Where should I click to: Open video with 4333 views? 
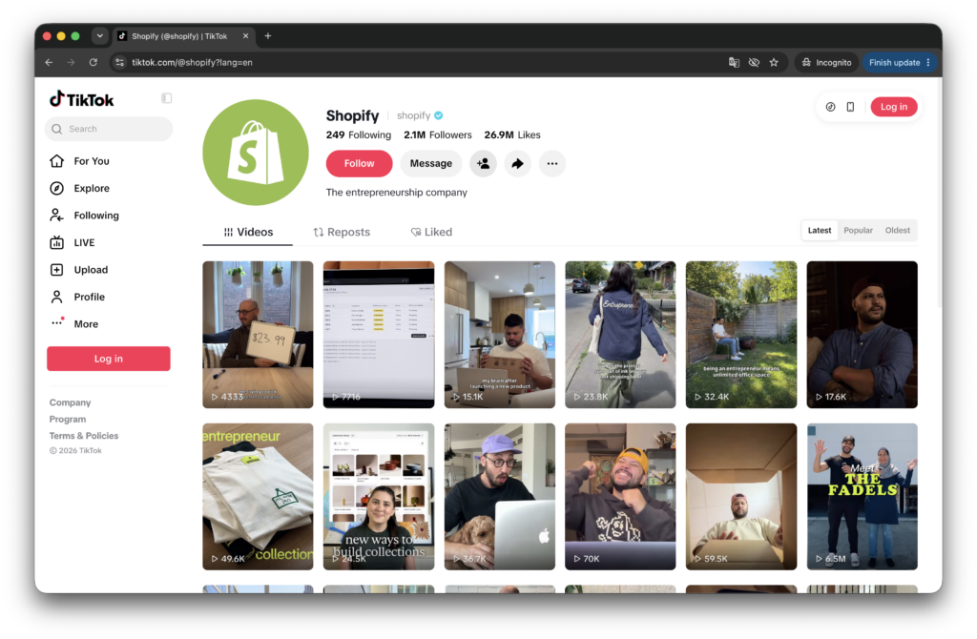[x=258, y=335]
